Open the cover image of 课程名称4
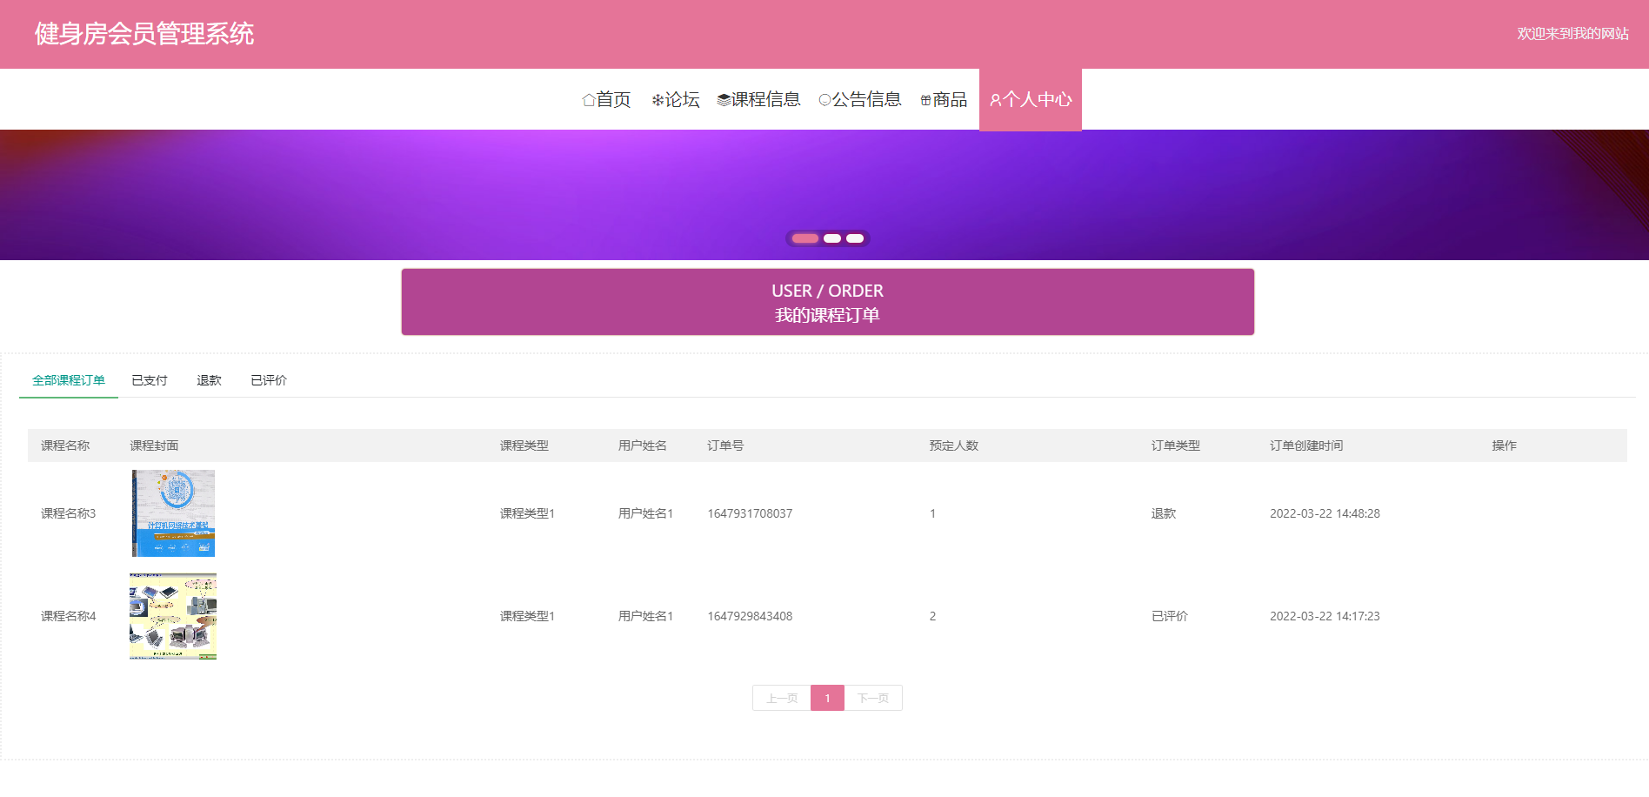Screen dimensions: 1649x797 (173, 616)
